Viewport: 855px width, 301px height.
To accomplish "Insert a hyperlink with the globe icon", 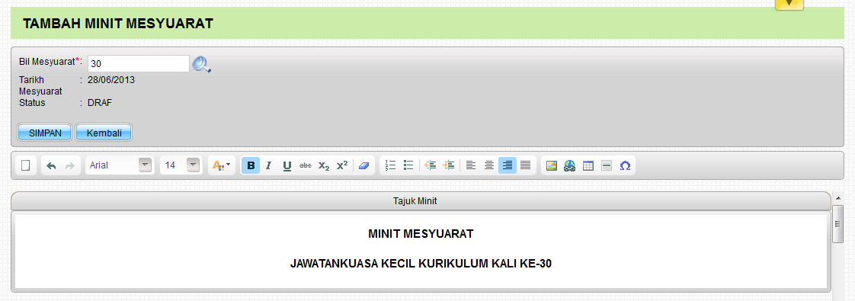I will 570,165.
